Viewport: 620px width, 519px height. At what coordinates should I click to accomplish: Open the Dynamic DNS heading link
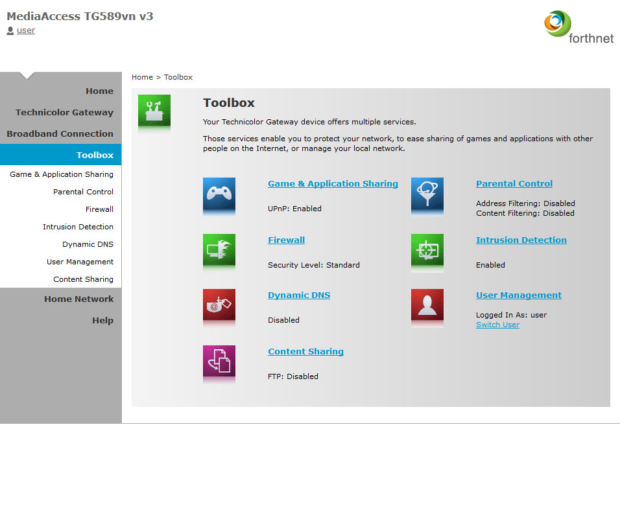point(299,295)
